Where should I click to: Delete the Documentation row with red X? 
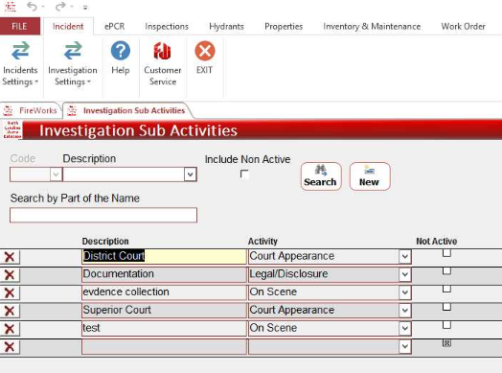pos(10,274)
